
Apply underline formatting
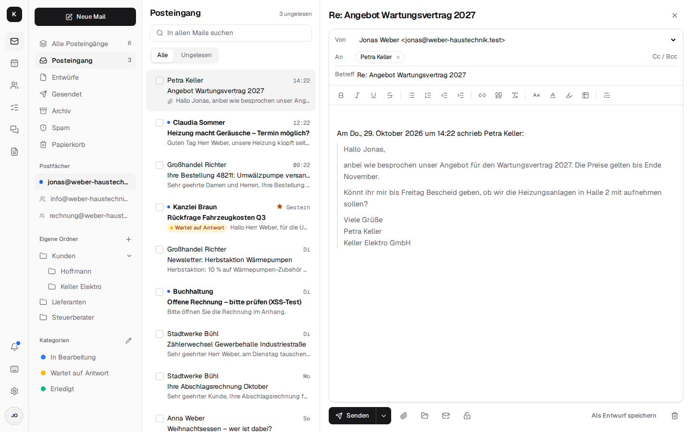[x=373, y=95]
